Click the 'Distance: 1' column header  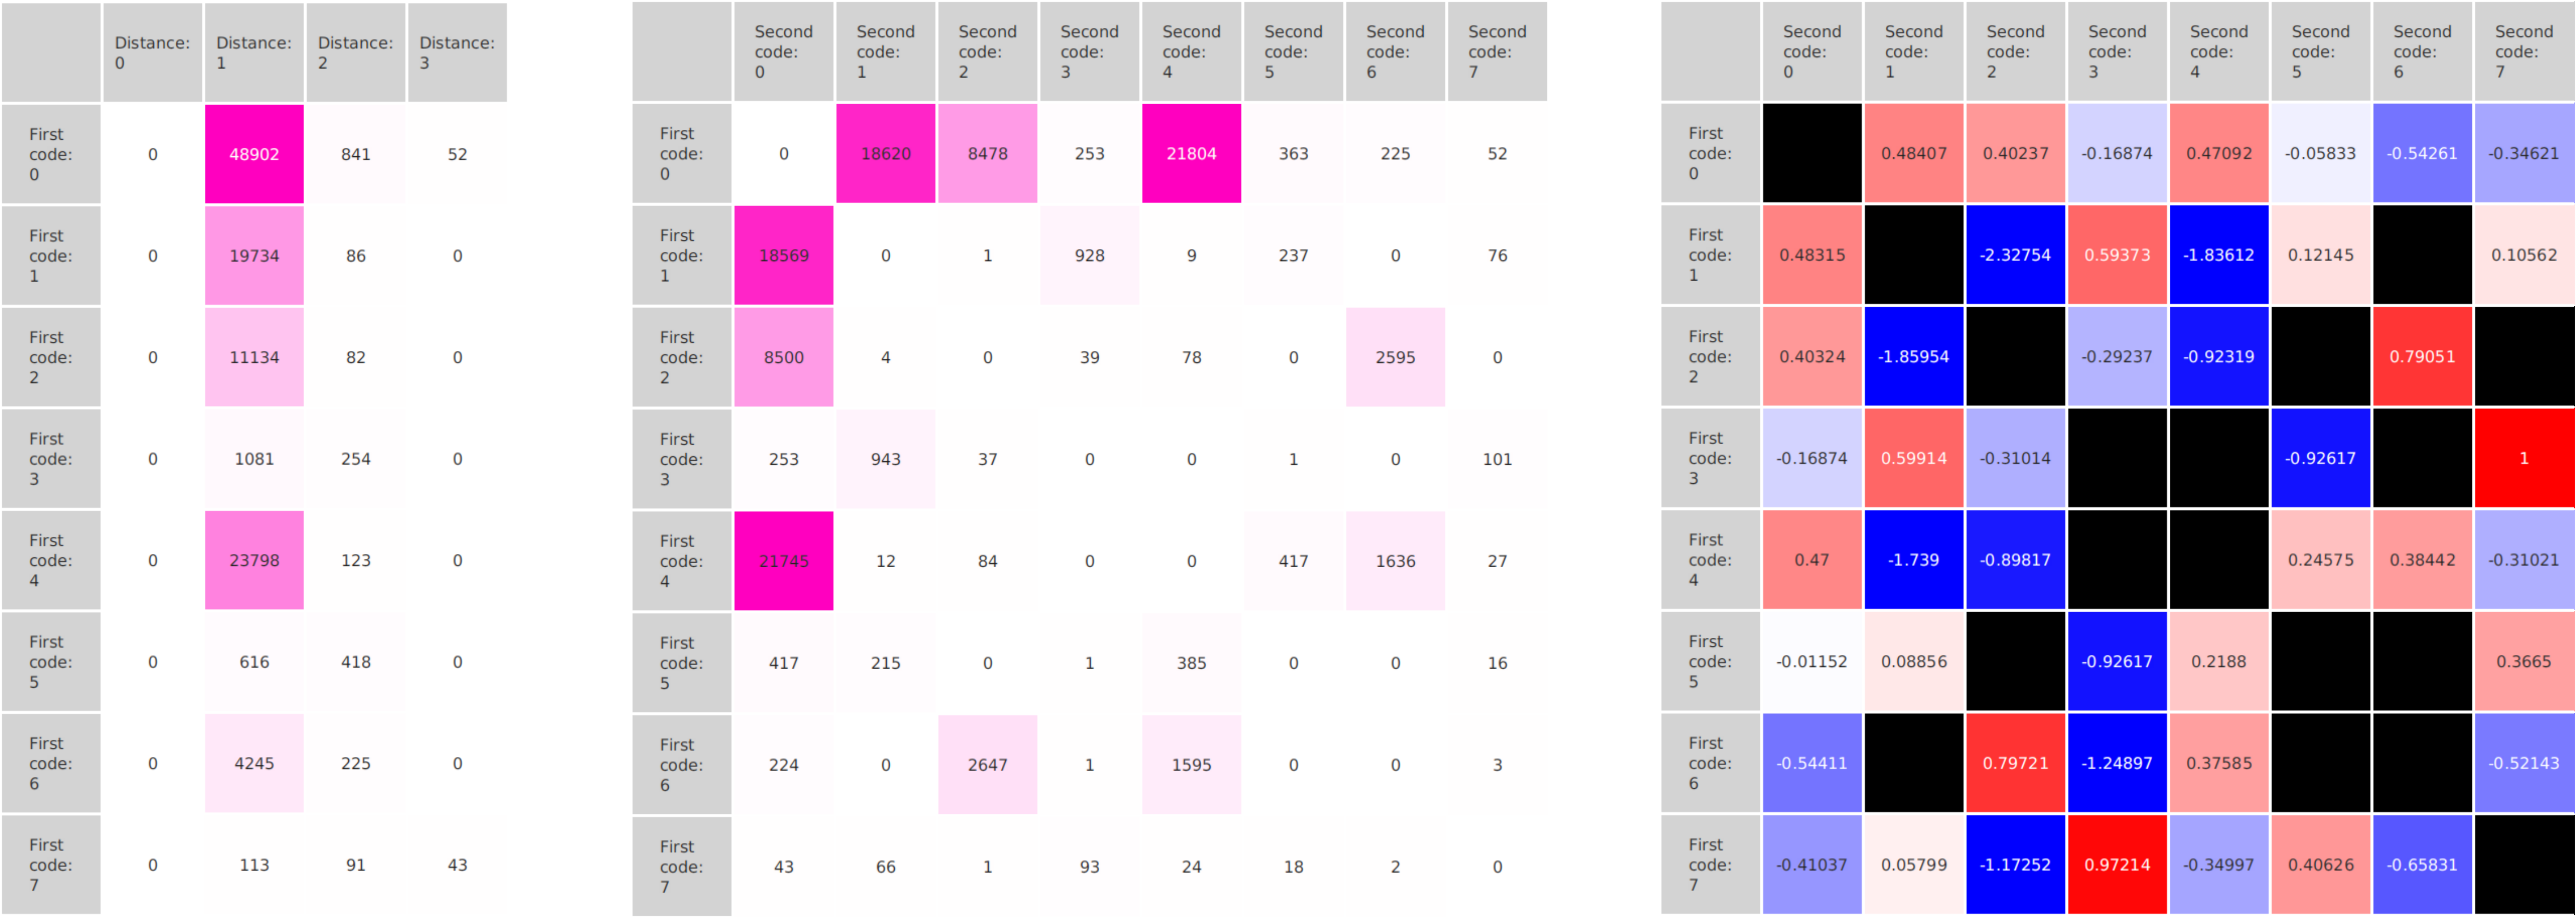(x=254, y=52)
